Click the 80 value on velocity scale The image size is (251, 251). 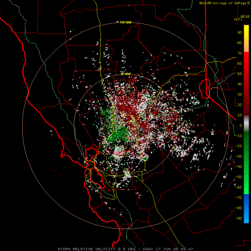click(240, 43)
